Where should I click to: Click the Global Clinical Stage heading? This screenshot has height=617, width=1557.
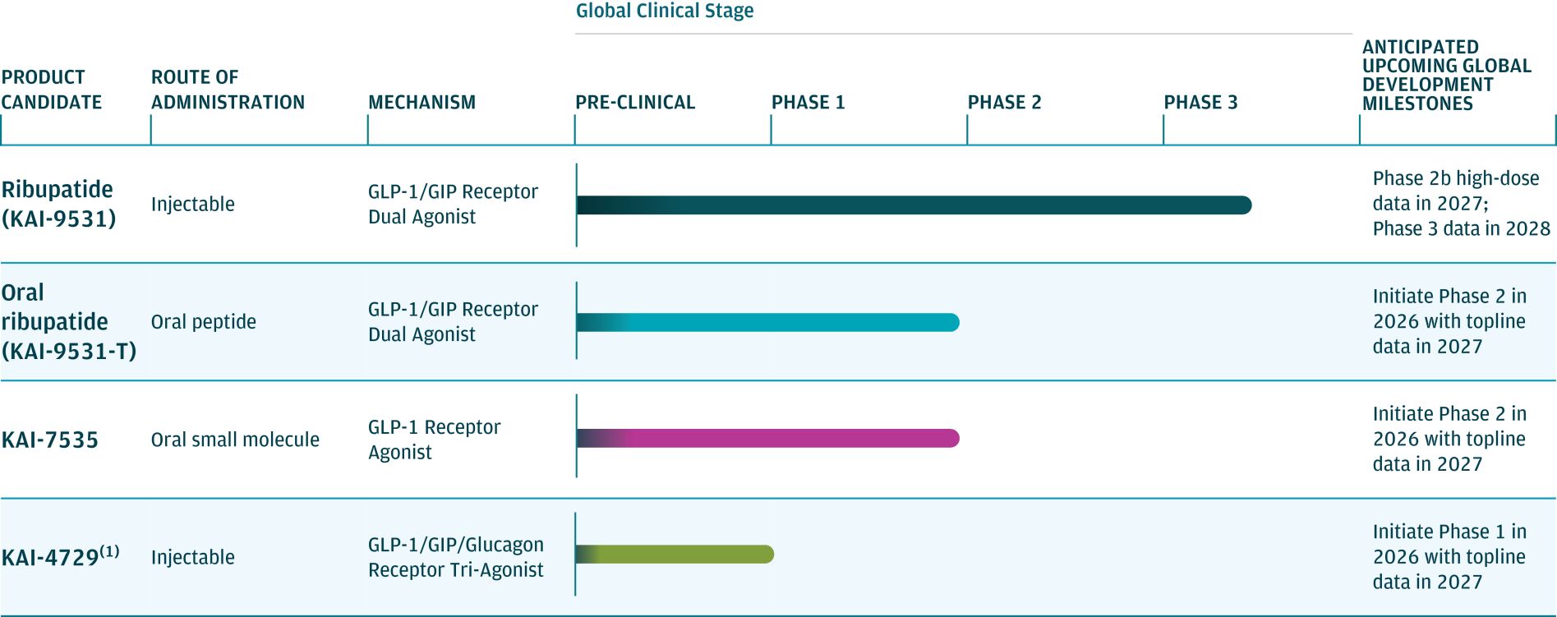coord(665,11)
